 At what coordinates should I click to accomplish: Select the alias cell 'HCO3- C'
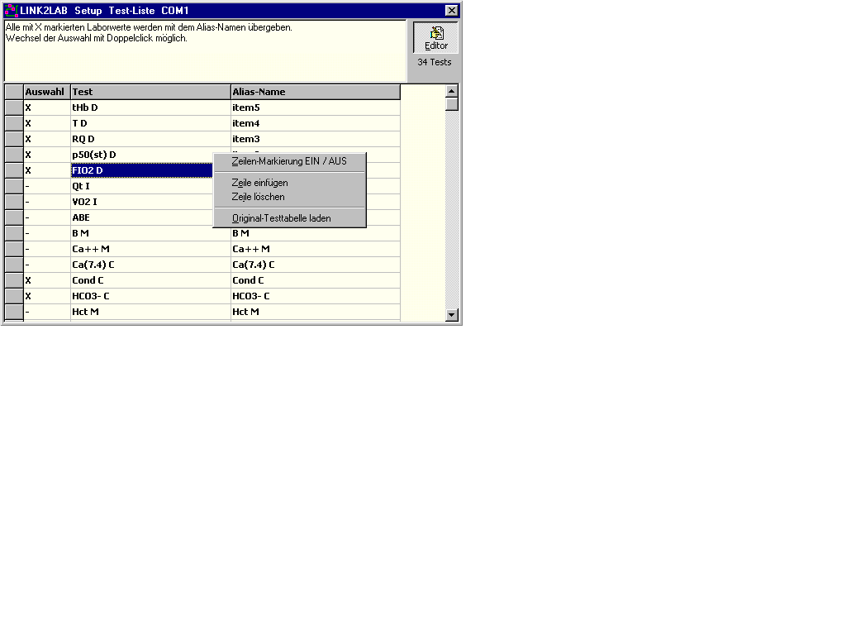[x=315, y=296]
